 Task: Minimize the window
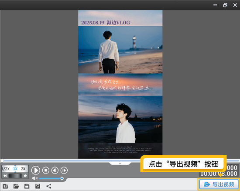pos(215,5)
